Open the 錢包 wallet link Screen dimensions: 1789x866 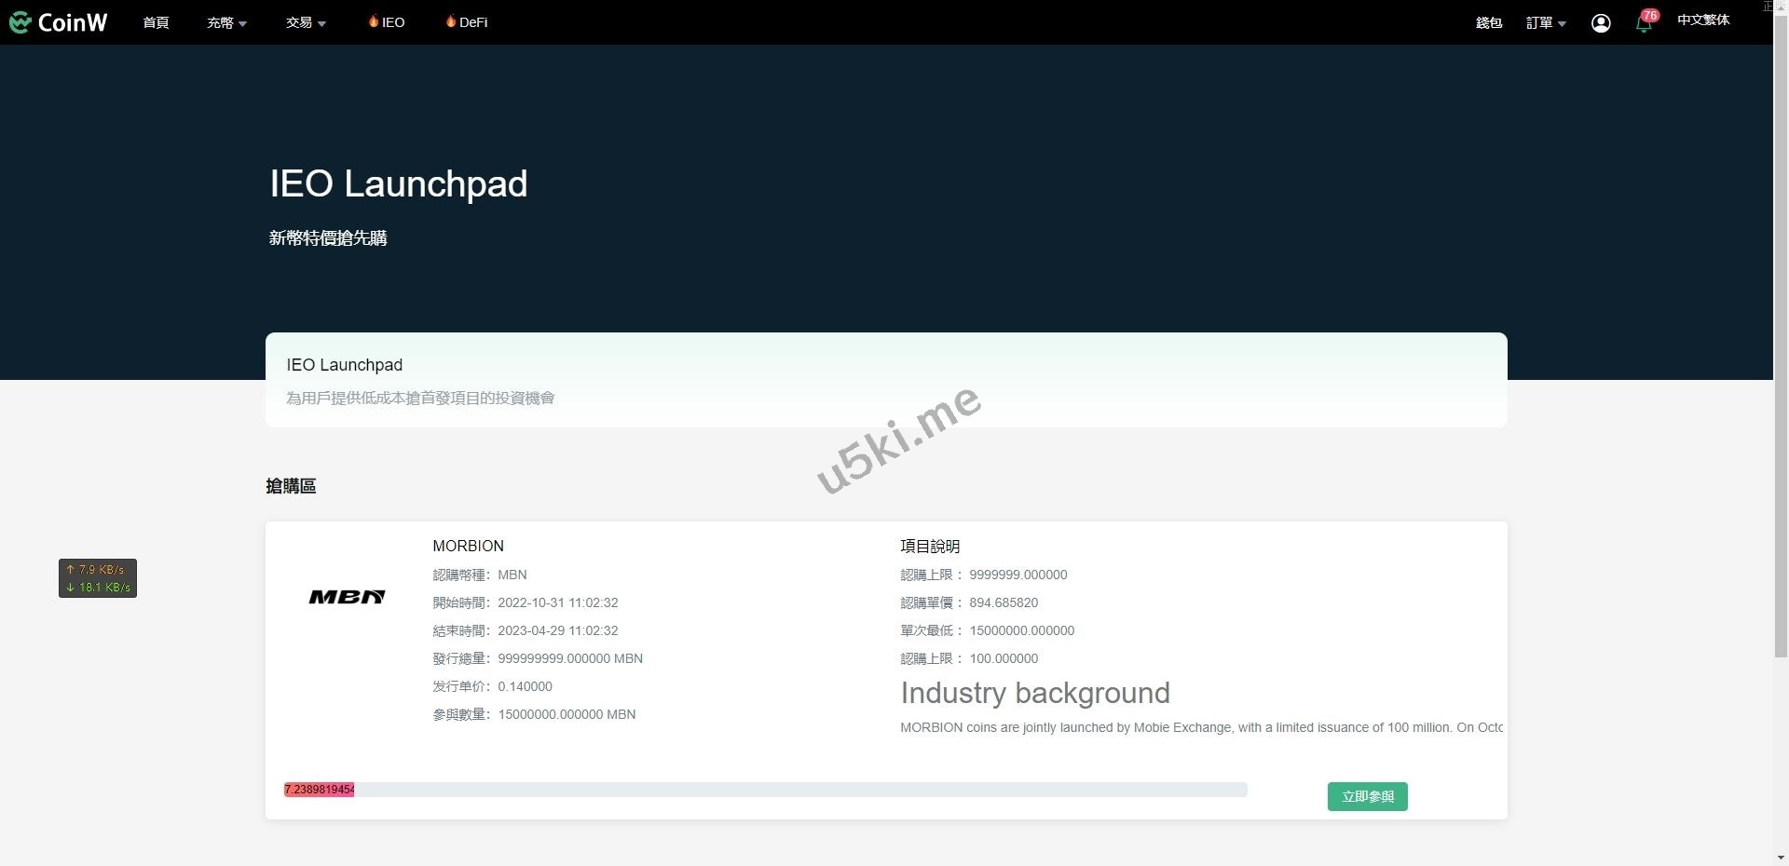click(1488, 22)
